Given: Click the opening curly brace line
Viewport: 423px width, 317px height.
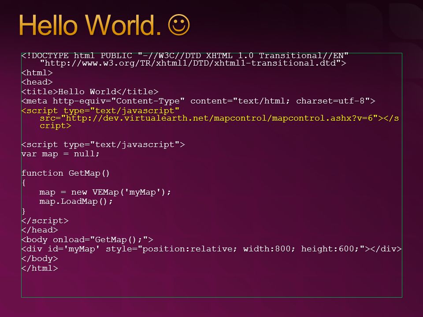Looking at the screenshot, I should [x=24, y=183].
